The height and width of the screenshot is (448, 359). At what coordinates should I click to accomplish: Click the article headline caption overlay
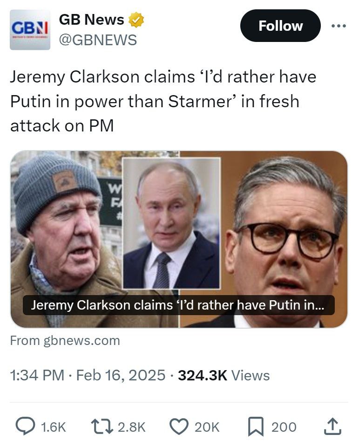[x=179, y=305]
